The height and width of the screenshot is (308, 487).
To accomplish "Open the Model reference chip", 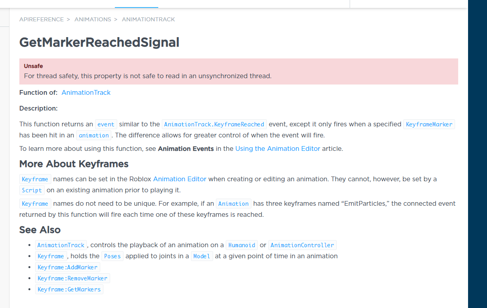I will [202, 256].
